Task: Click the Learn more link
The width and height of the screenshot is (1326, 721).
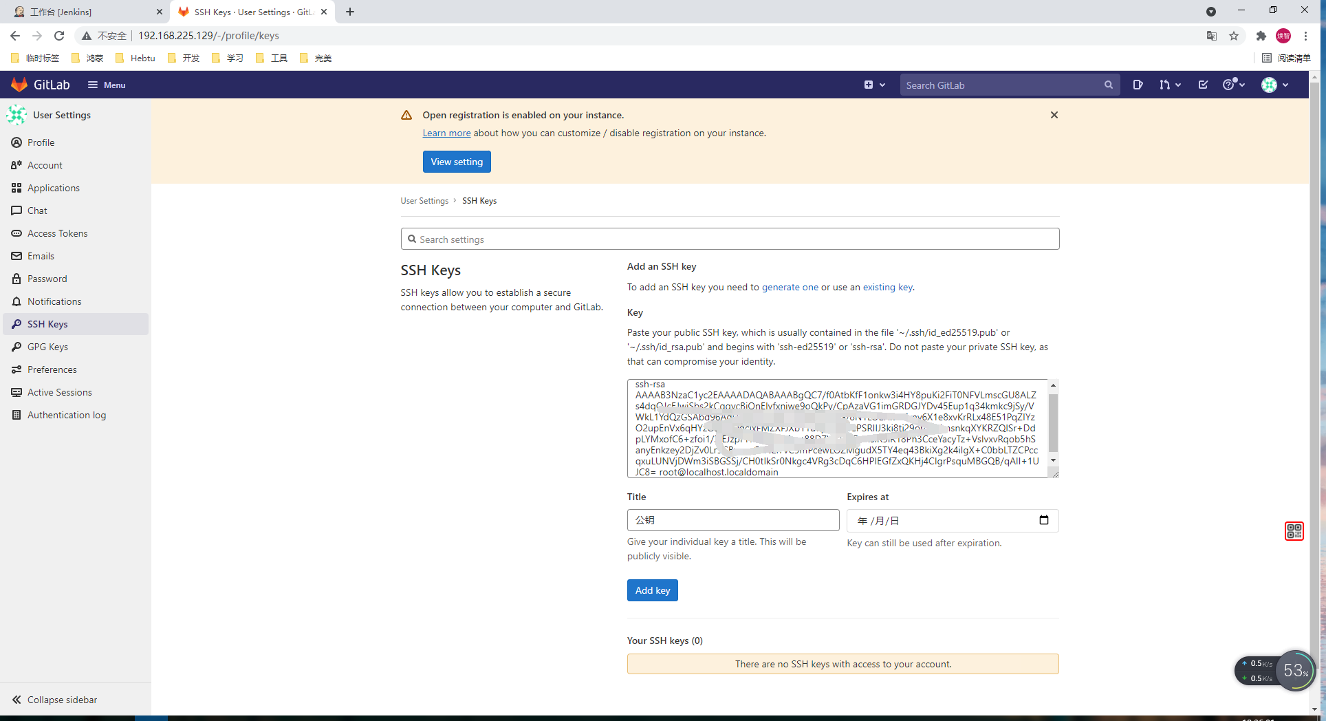Action: pyautogui.click(x=446, y=133)
